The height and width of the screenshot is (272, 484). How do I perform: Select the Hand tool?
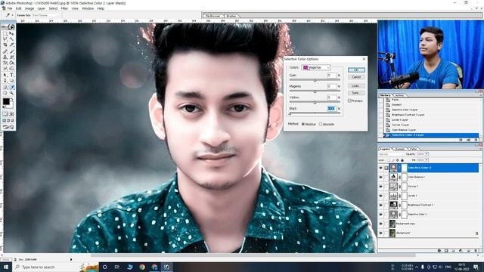coord(5,93)
